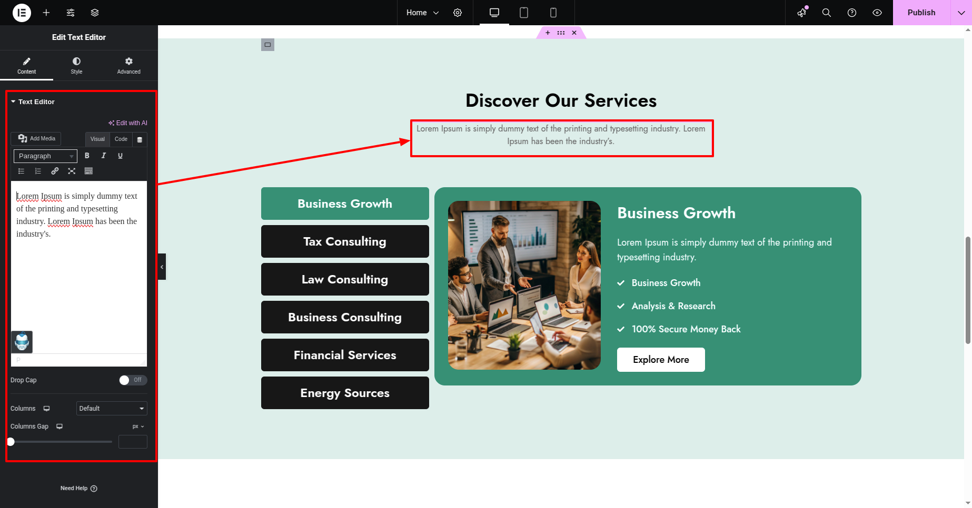Delete the section with X handle
Screen dimensions: 972x508
(x=574, y=33)
